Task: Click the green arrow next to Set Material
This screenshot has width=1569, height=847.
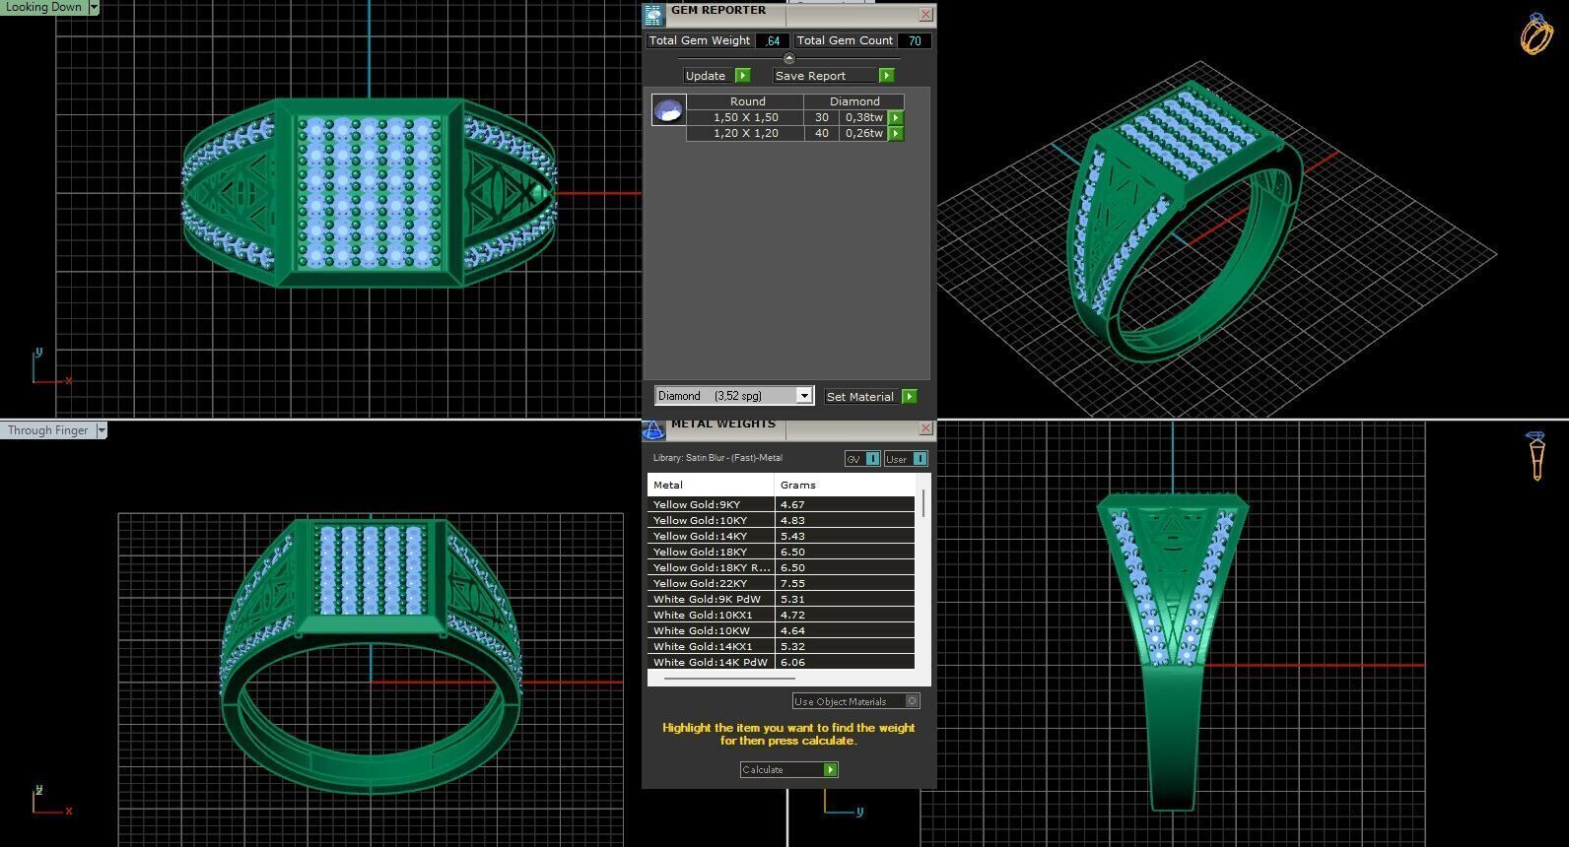Action: click(910, 396)
